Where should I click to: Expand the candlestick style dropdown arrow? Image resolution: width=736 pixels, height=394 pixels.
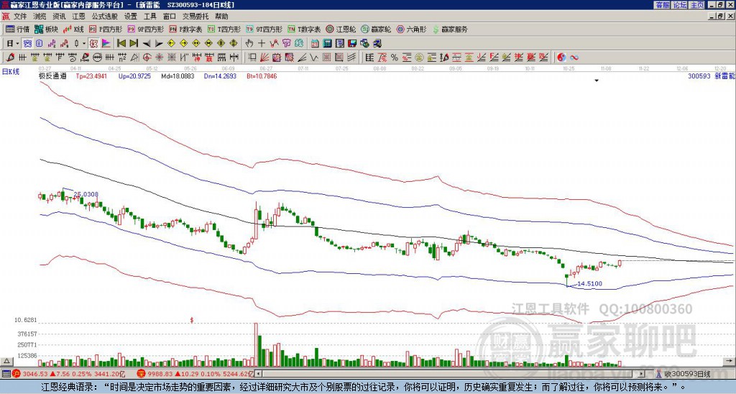coord(84,44)
